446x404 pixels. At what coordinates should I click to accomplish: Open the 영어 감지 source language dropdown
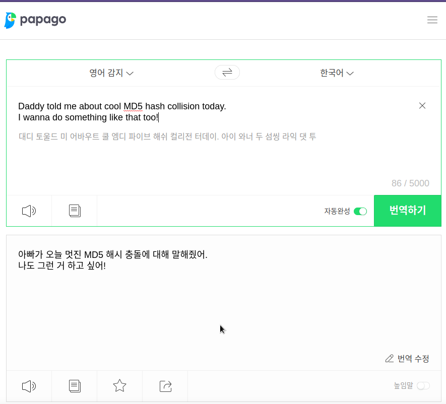coord(111,73)
